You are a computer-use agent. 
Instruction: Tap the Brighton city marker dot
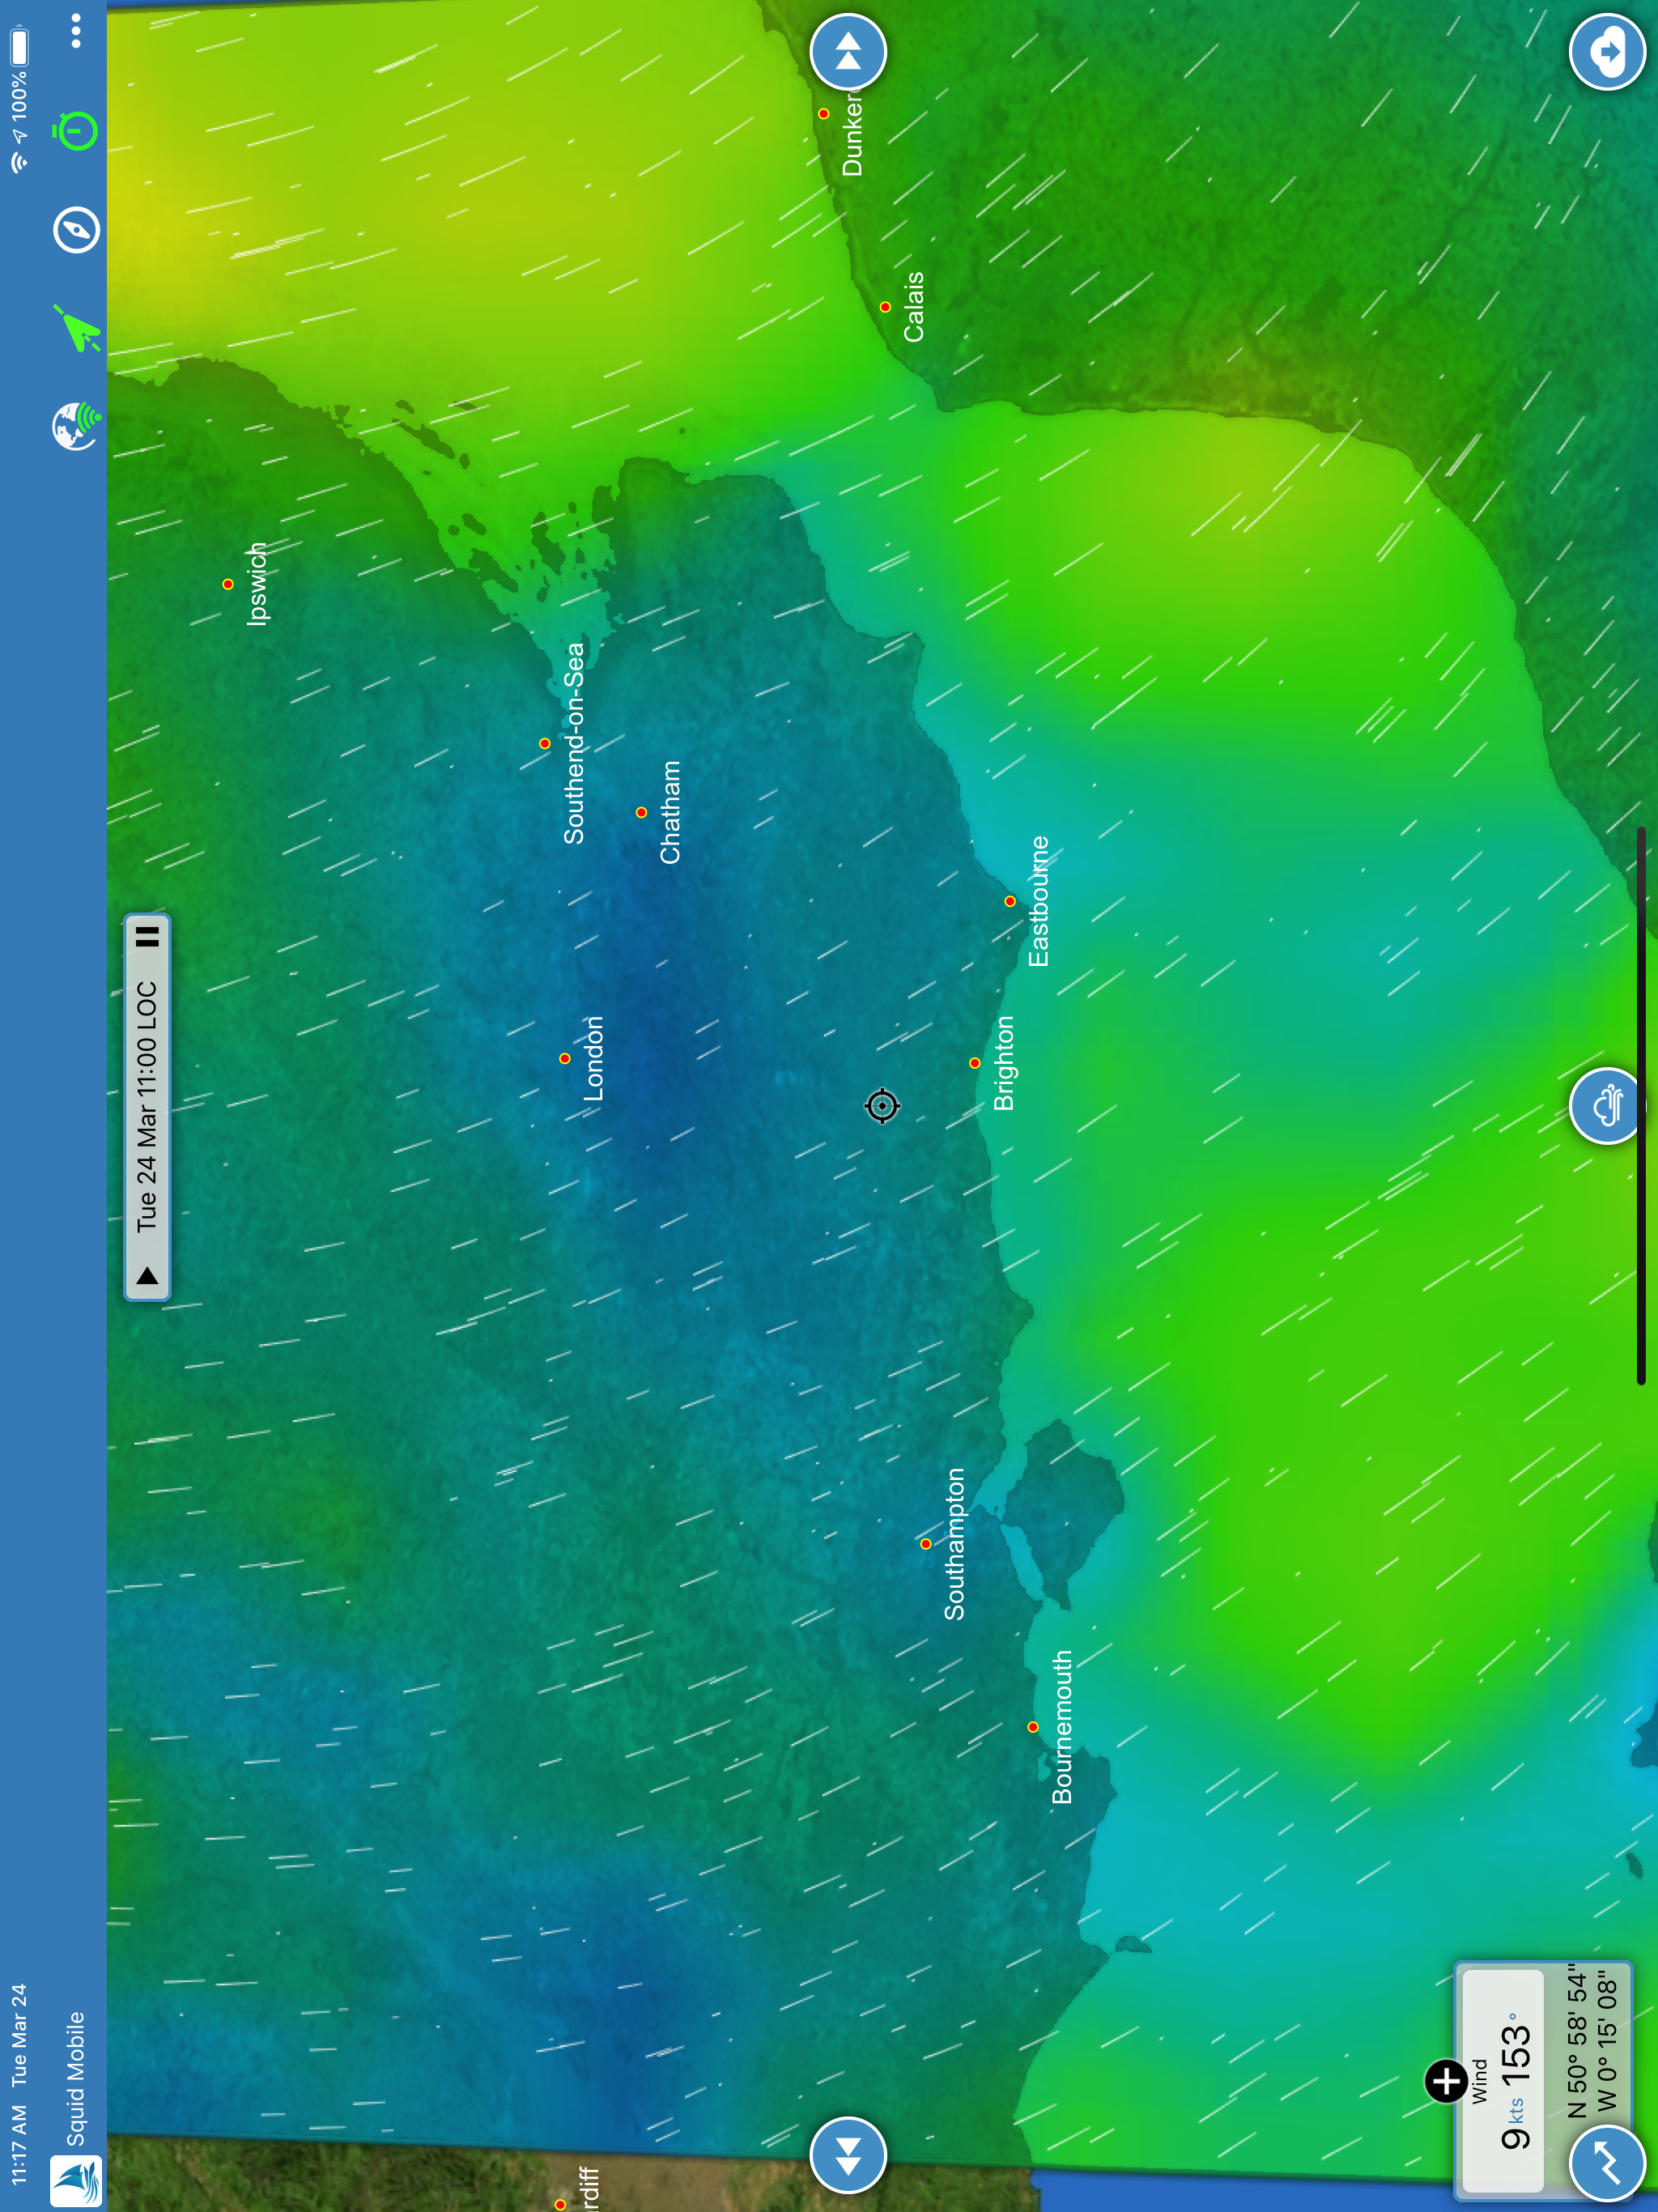(975, 1063)
